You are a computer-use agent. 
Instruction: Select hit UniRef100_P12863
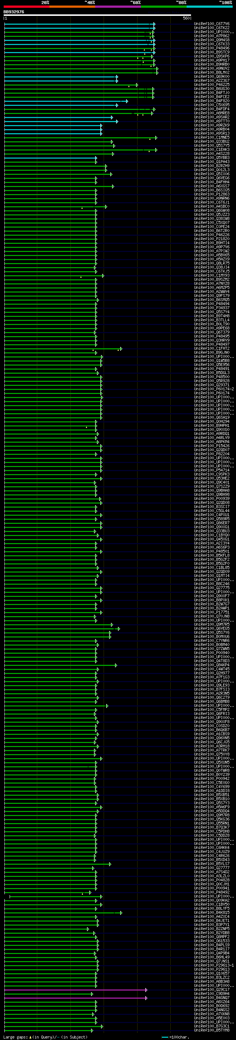pos(212,194)
